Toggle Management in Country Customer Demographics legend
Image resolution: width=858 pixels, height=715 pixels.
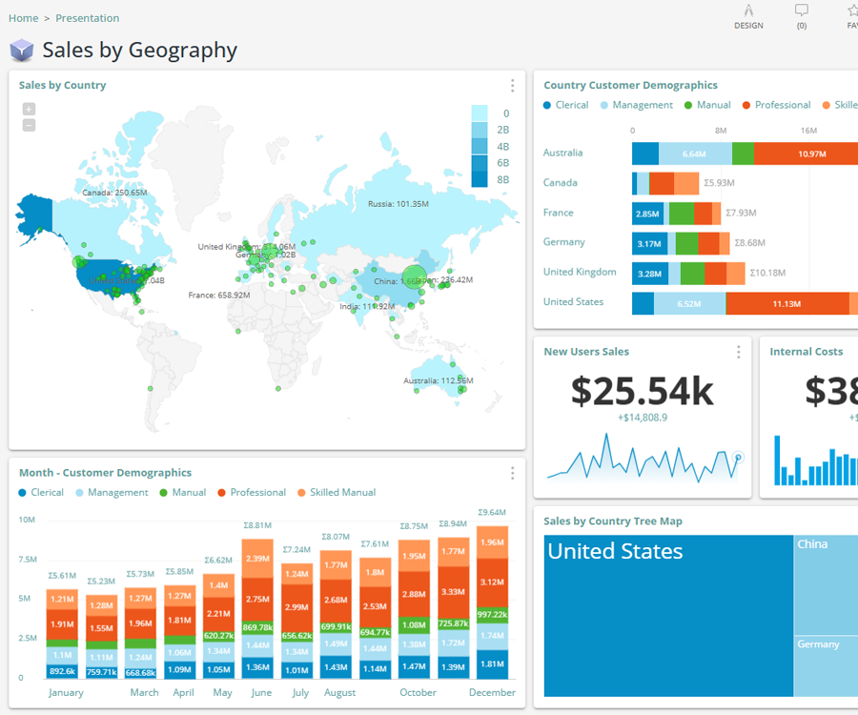point(636,105)
